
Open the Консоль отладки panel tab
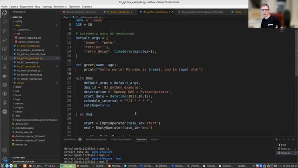coord(121,140)
